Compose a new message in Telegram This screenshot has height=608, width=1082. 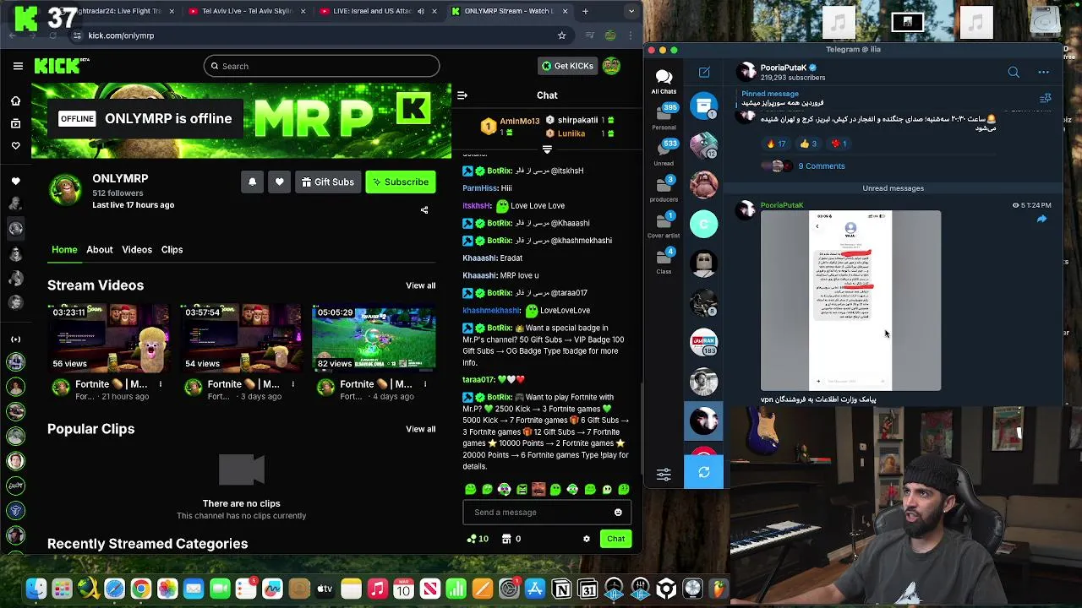click(x=704, y=73)
